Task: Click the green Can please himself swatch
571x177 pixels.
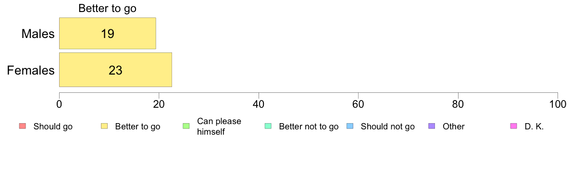Action: [186, 126]
